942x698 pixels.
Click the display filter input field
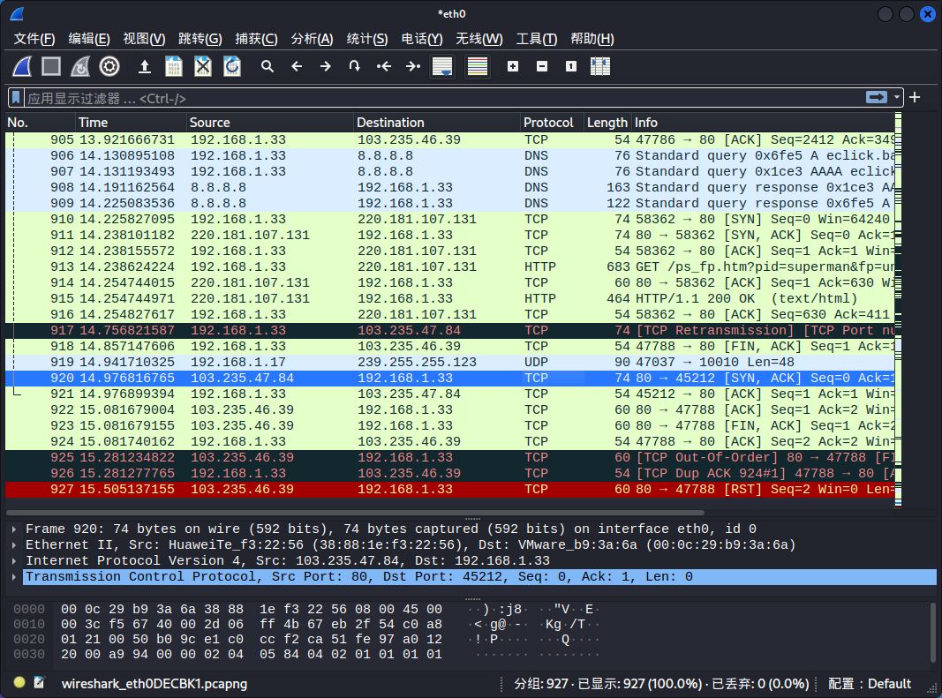tap(443, 98)
